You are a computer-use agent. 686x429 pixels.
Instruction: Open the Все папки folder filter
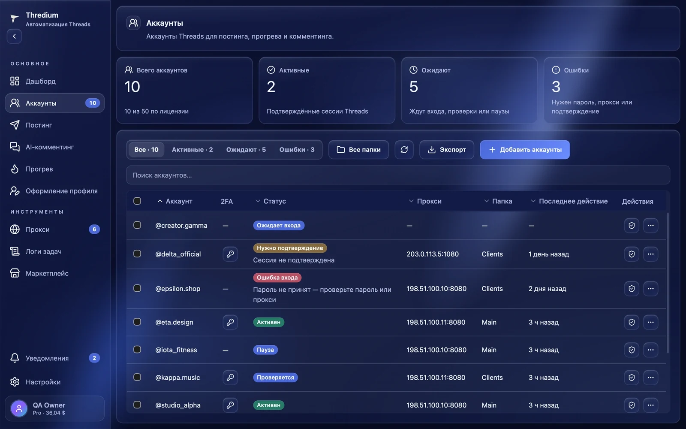(358, 150)
